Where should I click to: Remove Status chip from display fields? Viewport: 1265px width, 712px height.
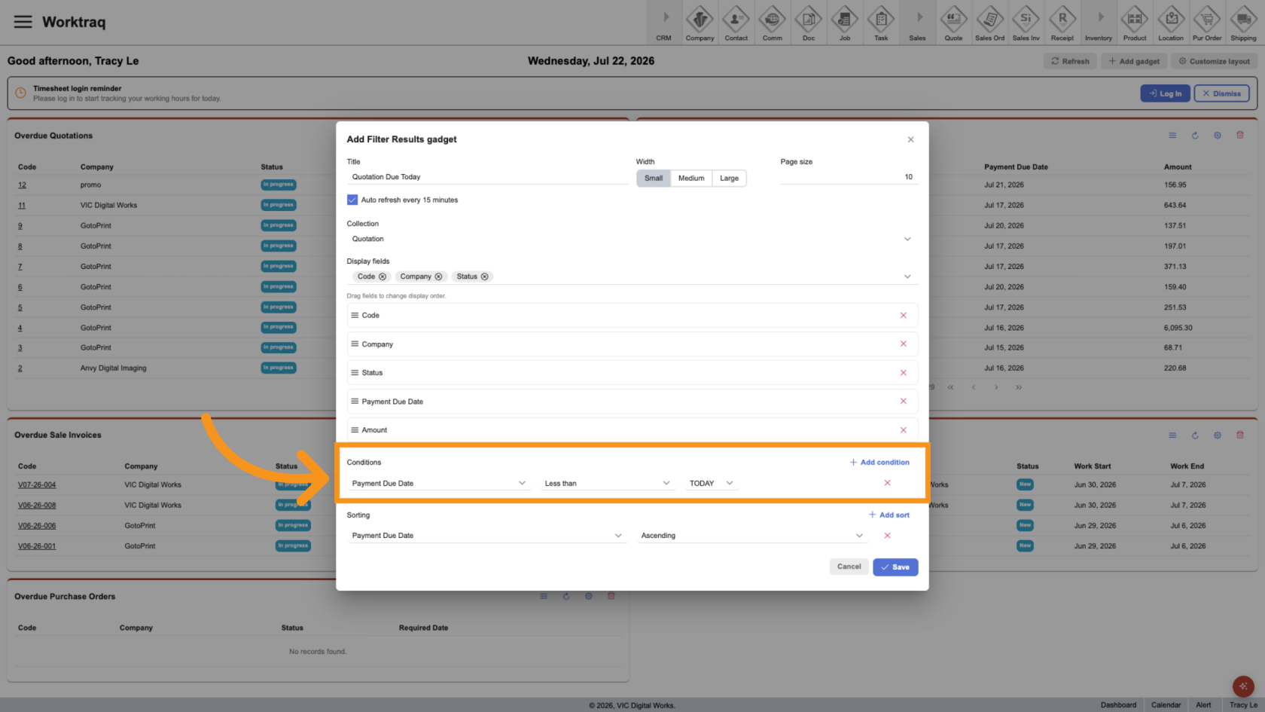coord(484,277)
